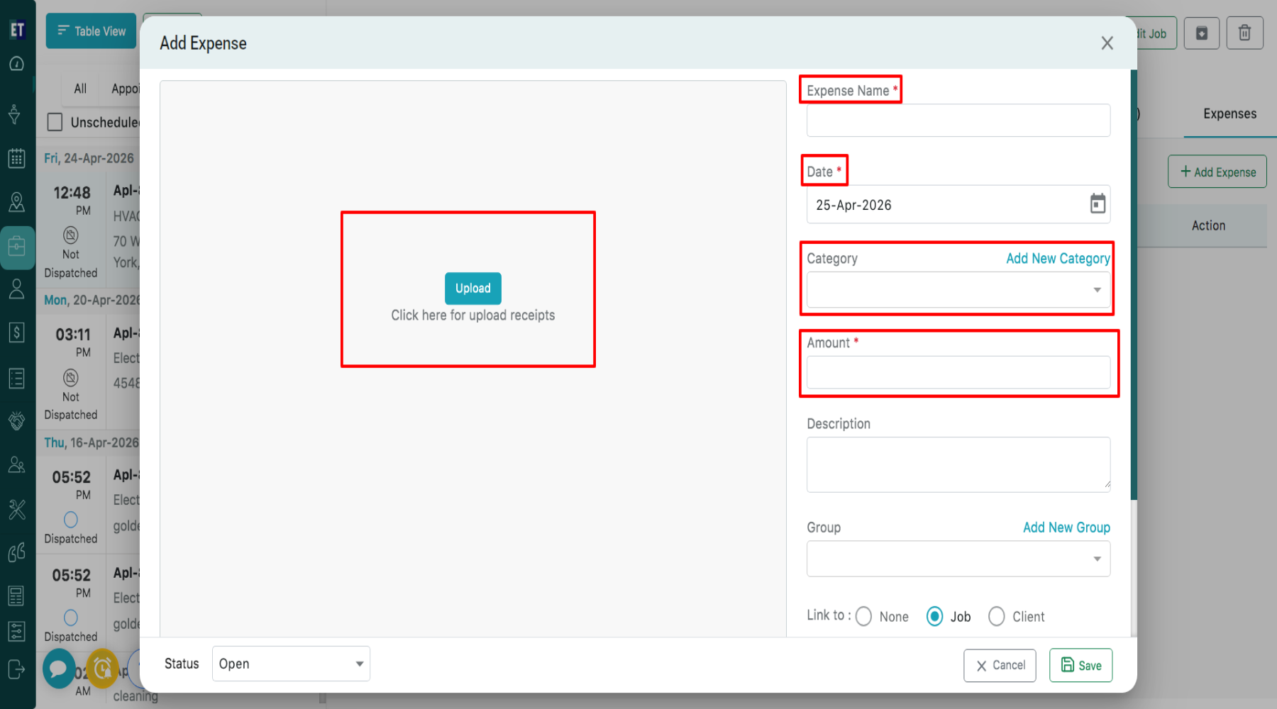The image size is (1277, 709).
Task: Open the calendar picker icon in Date field
Action: [1098, 204]
